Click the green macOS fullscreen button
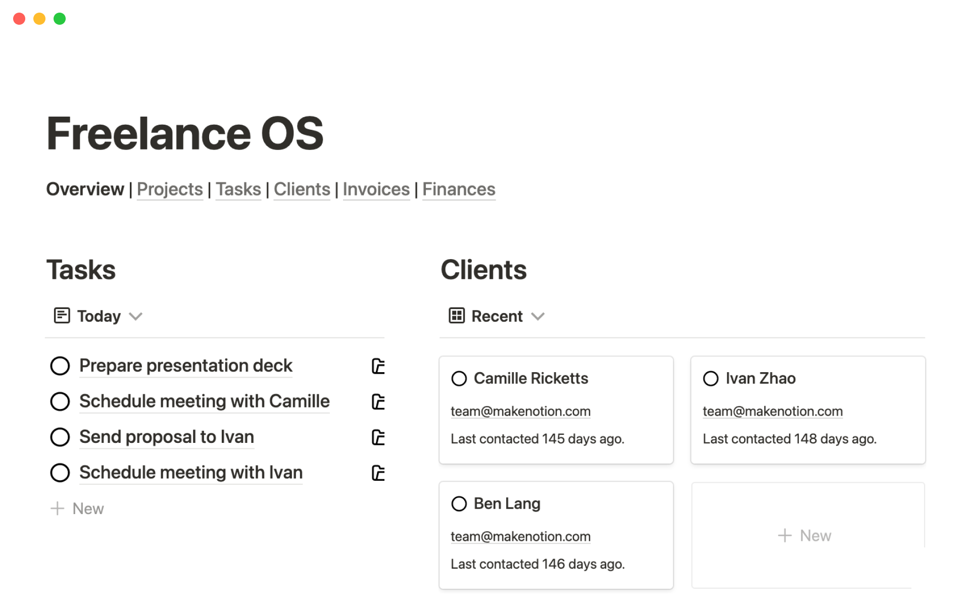The width and height of the screenshot is (970, 606). coord(60,19)
